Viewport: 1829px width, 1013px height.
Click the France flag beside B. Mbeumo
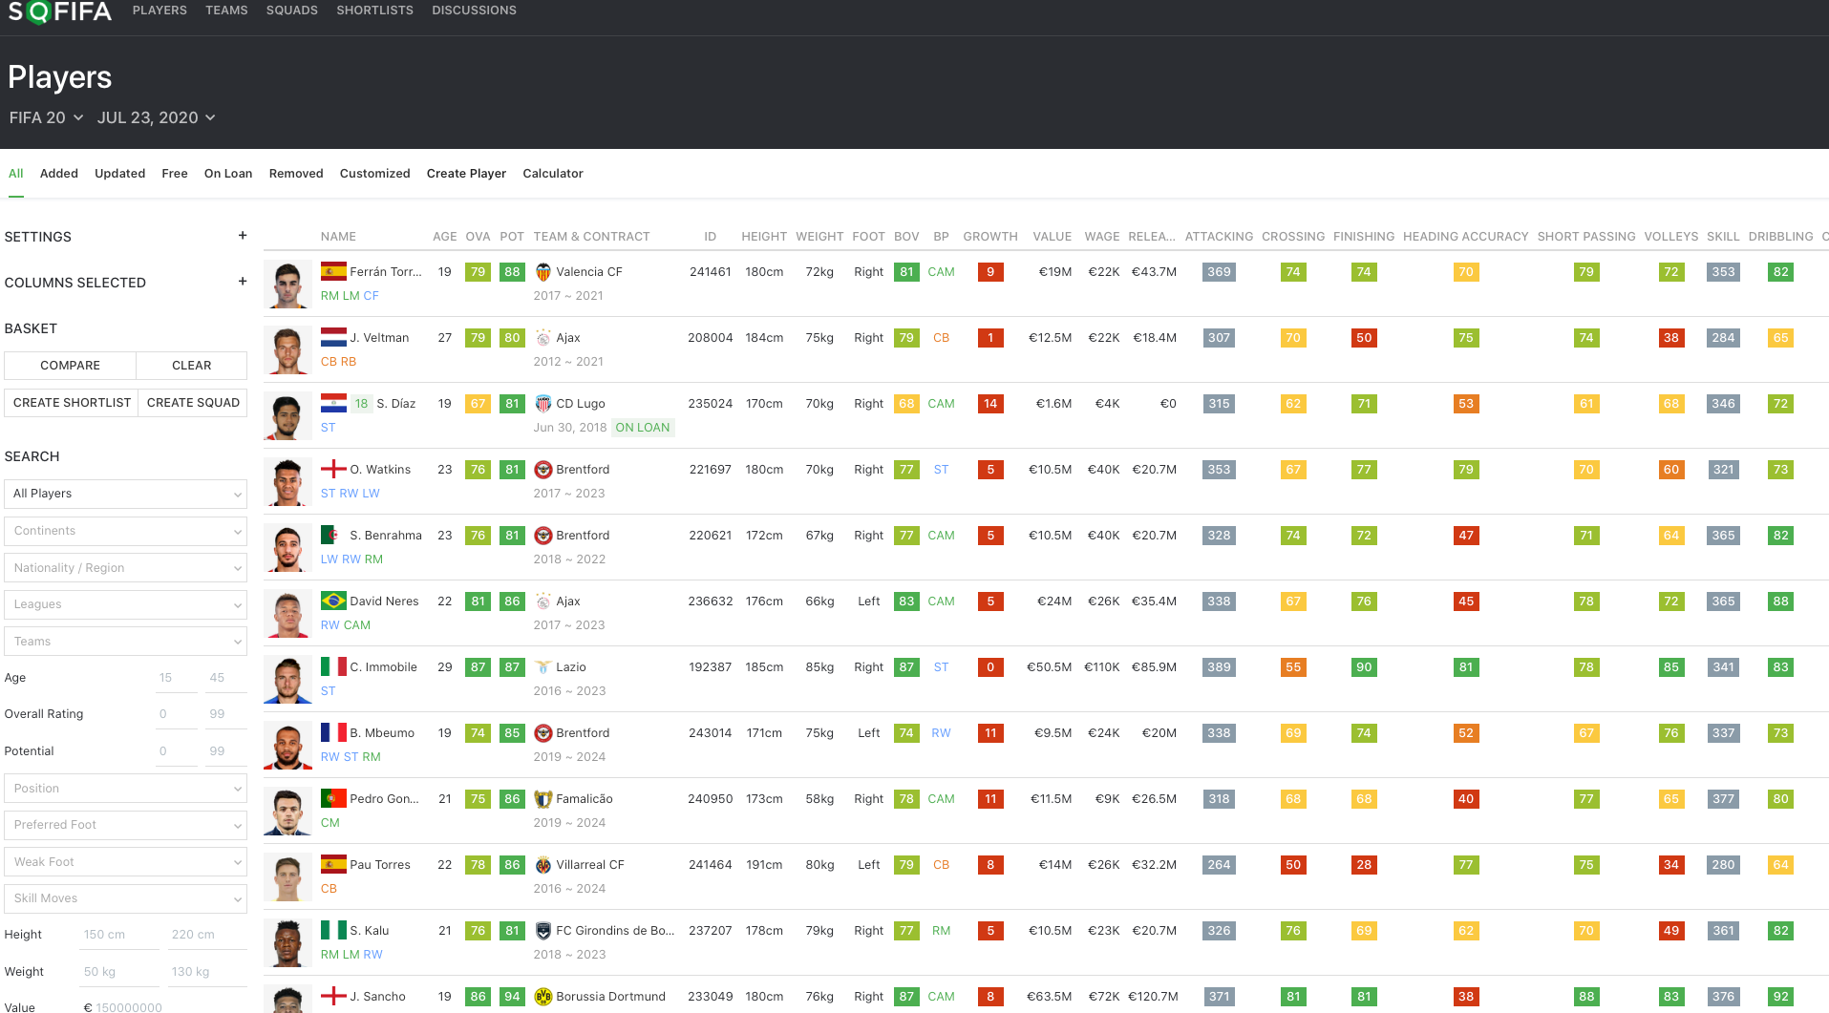tap(333, 732)
